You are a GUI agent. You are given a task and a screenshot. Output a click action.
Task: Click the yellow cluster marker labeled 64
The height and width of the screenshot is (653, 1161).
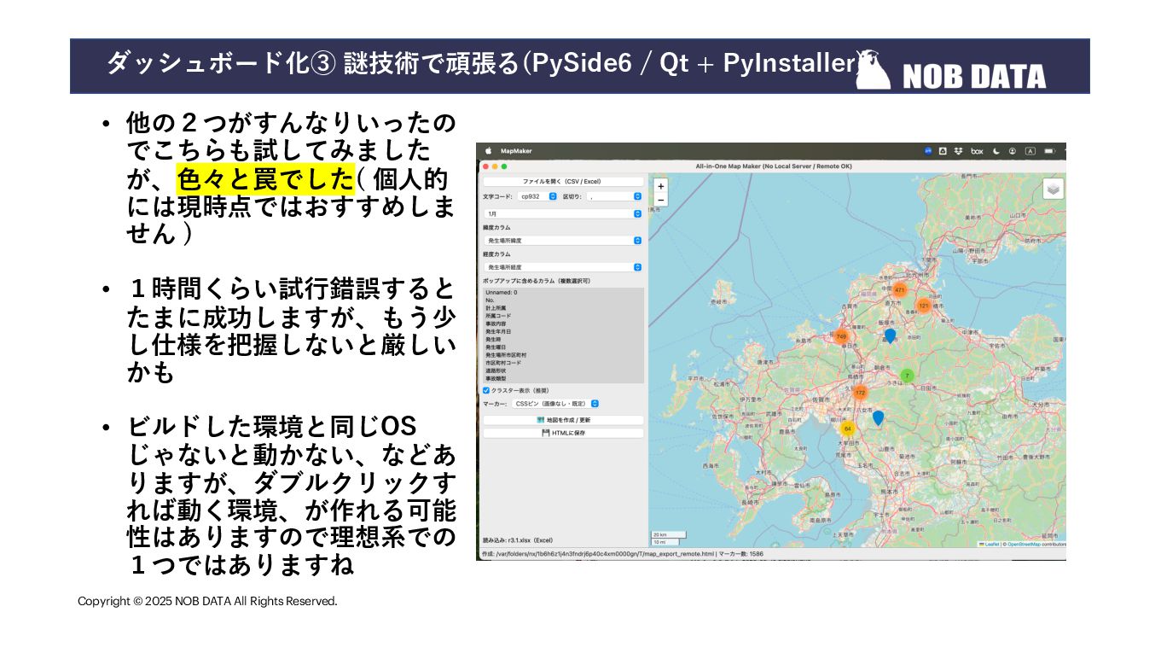click(x=847, y=429)
